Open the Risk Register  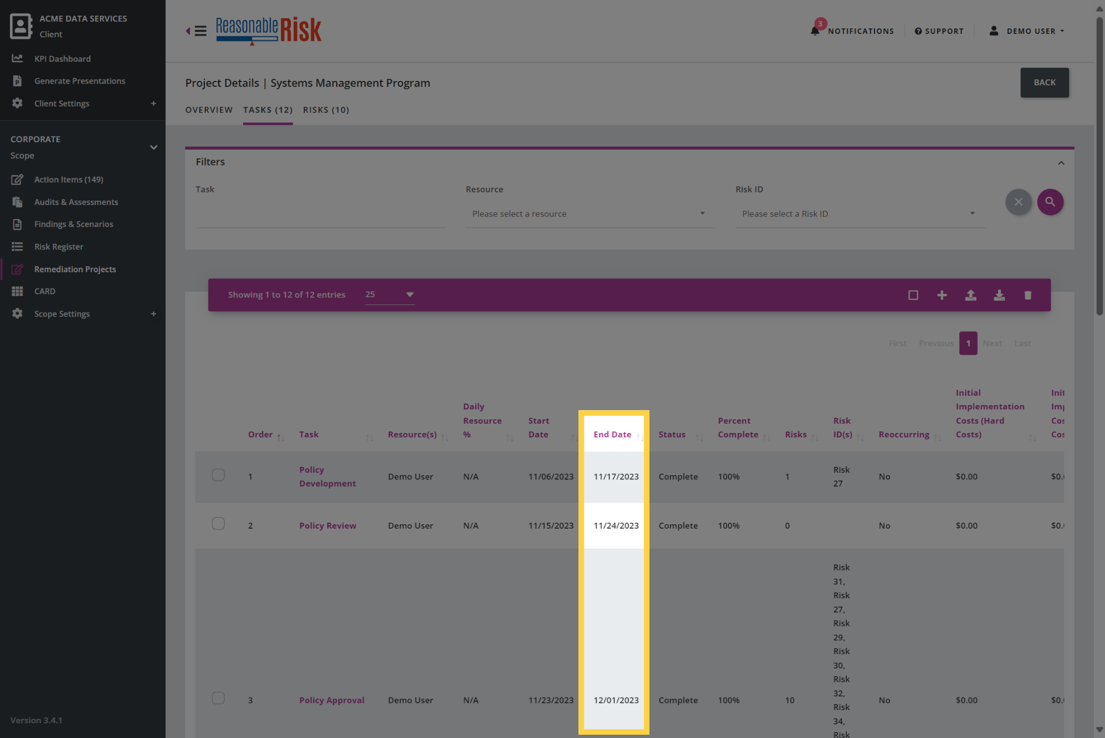tap(58, 247)
